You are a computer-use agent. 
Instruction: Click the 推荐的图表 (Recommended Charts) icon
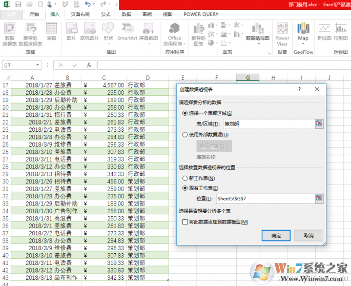point(198,32)
